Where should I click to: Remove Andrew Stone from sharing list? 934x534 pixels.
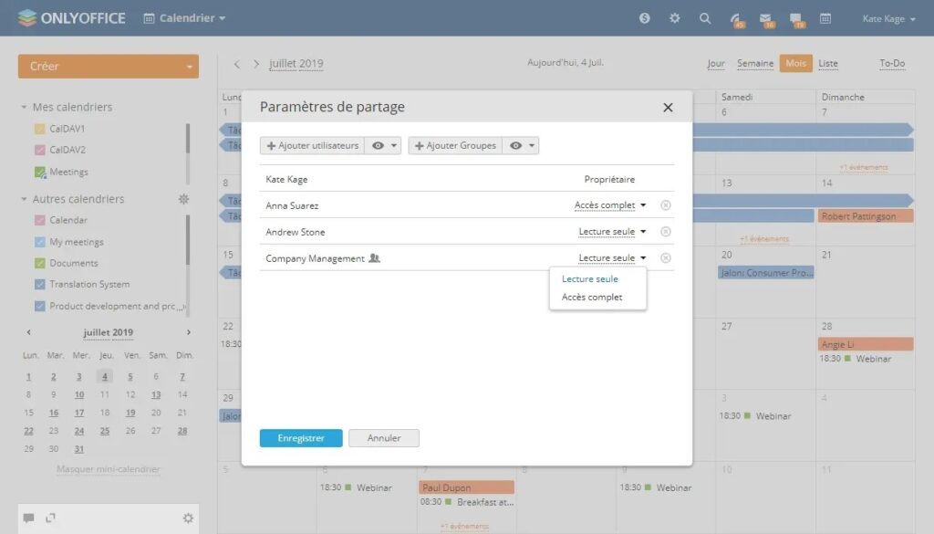(x=665, y=231)
